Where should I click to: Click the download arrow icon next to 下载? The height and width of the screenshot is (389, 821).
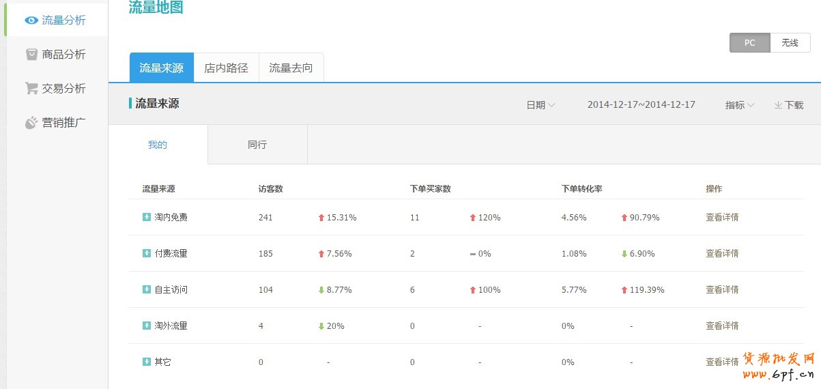click(x=778, y=105)
